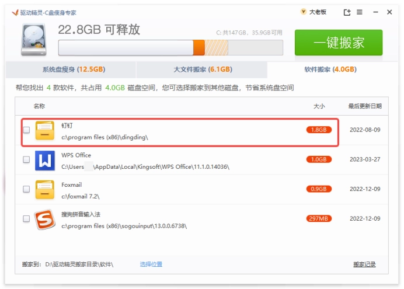Select the Foxmail checkbox
The height and width of the screenshot is (289, 404).
(x=26, y=189)
